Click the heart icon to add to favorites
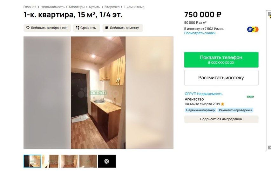The width and height of the screenshot is (271, 171). [x=28, y=28]
